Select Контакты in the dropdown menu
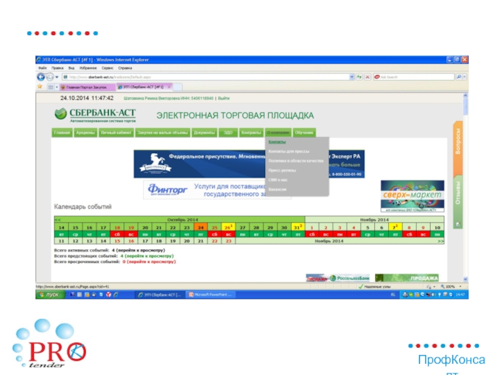The image size is (500, 375). pos(277,142)
